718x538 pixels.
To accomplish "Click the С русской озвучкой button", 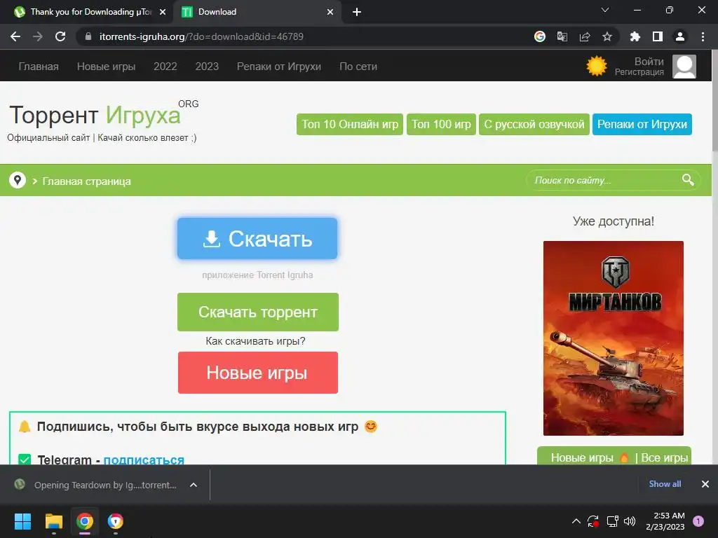I will pyautogui.click(x=534, y=125).
